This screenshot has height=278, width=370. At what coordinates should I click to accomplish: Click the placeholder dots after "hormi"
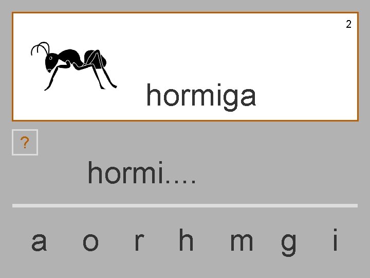tap(180, 181)
